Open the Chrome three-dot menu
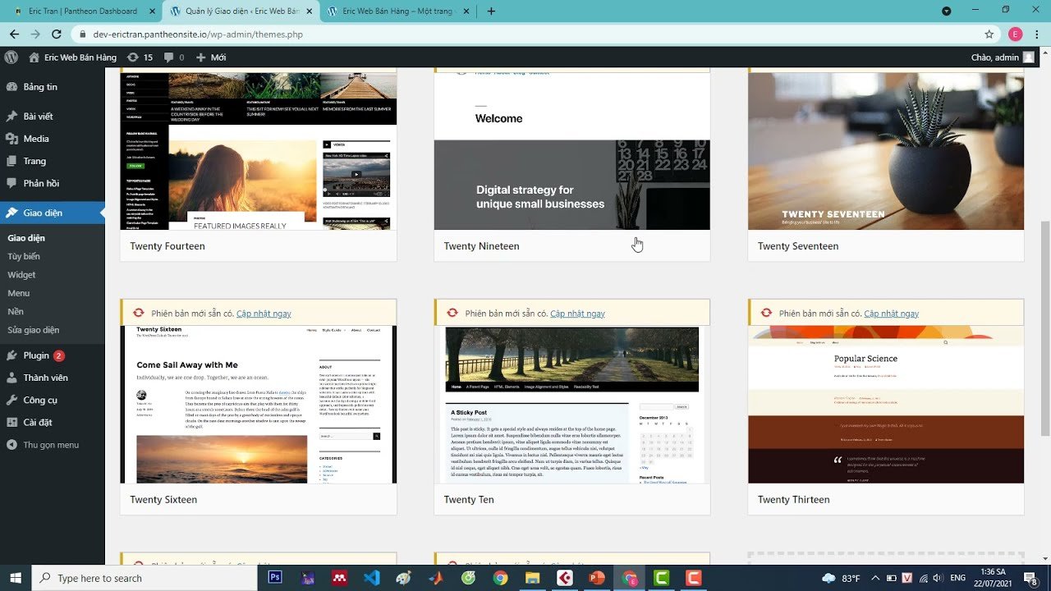This screenshot has height=591, width=1051. (1038, 34)
